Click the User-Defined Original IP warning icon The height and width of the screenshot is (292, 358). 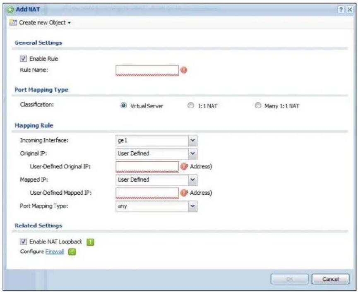184,167
